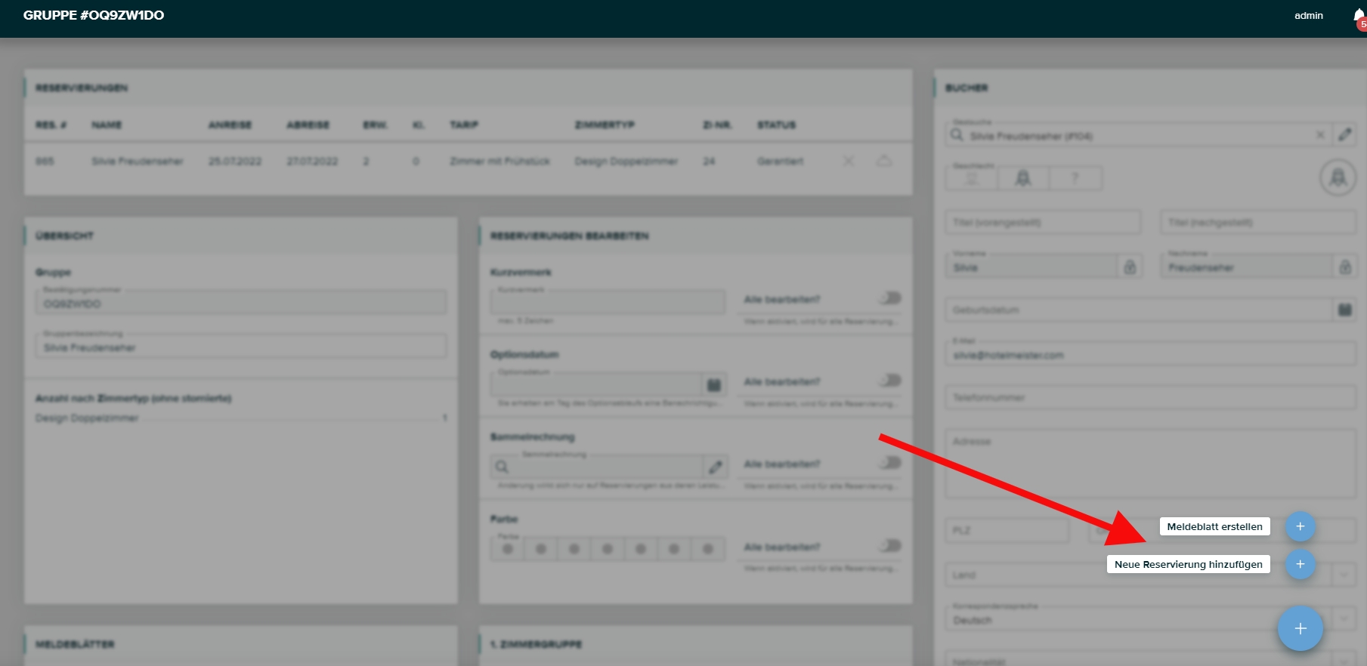Image resolution: width=1367 pixels, height=666 pixels.
Task: Open the admin user menu
Action: (1308, 16)
